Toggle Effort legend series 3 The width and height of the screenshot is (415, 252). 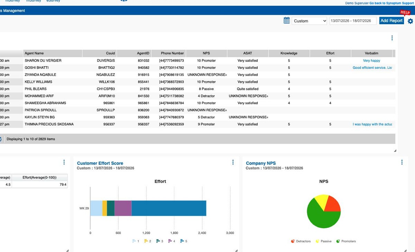click(x=160, y=241)
